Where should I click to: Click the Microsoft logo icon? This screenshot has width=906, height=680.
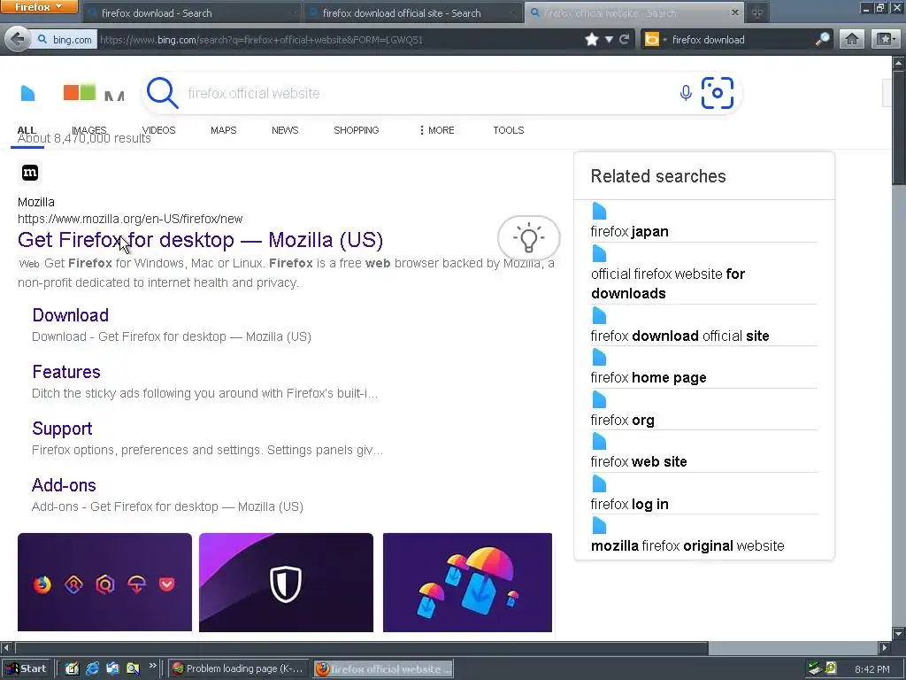(80, 92)
